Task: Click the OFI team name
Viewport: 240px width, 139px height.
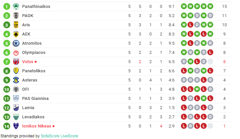Action: [26, 89]
